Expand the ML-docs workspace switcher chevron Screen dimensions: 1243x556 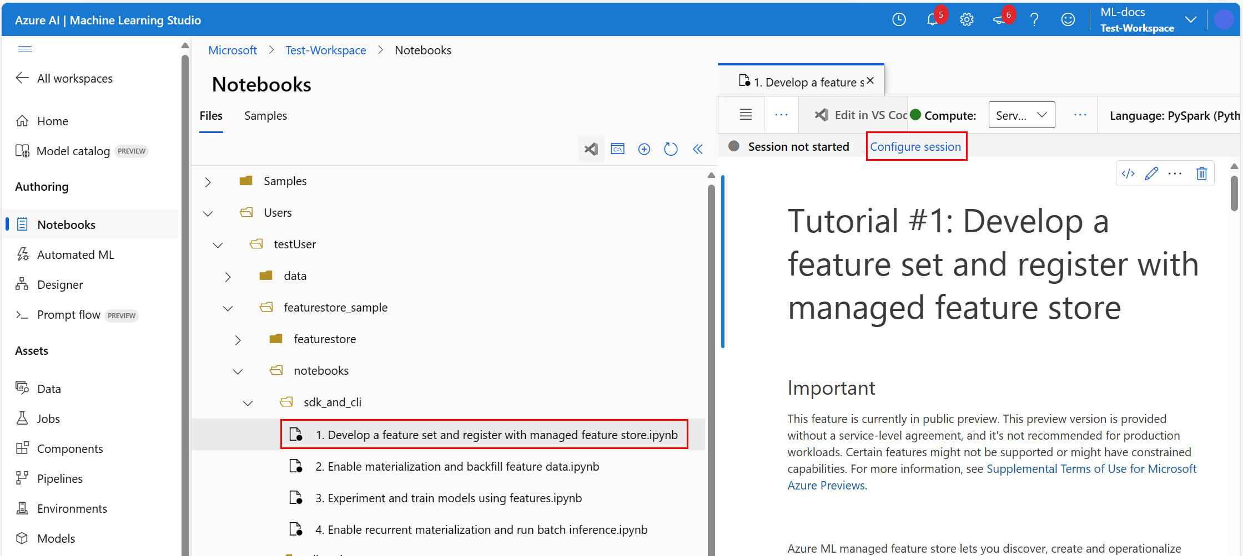tap(1190, 19)
